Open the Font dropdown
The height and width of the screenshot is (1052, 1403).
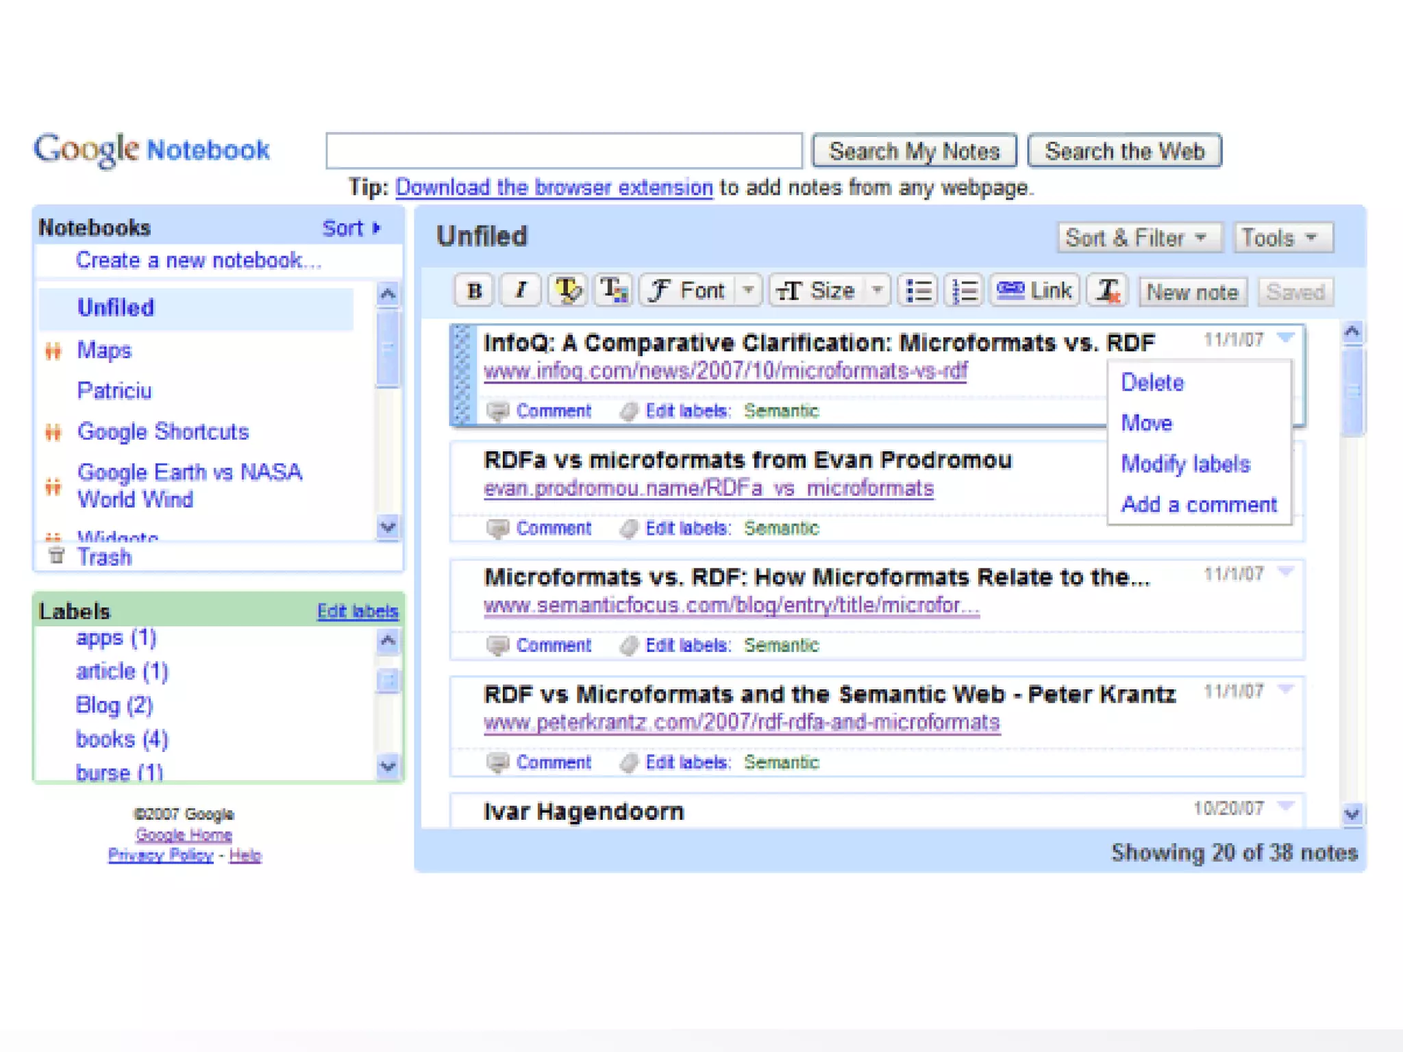pyautogui.click(x=700, y=292)
